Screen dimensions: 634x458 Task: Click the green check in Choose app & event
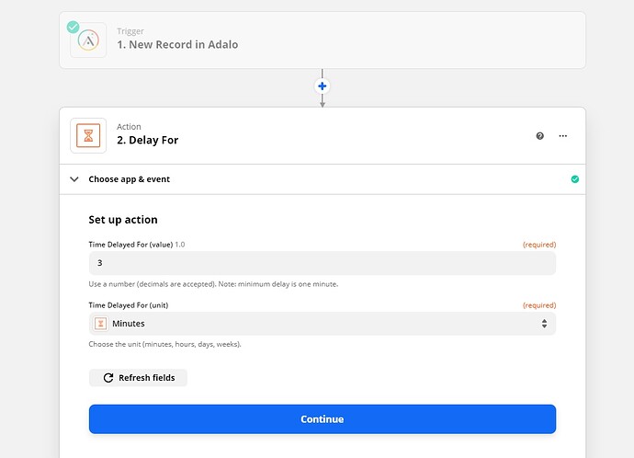pyautogui.click(x=575, y=179)
